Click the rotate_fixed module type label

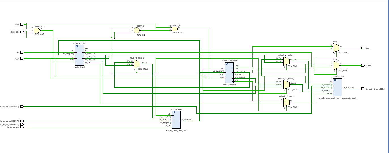click(x=79, y=67)
